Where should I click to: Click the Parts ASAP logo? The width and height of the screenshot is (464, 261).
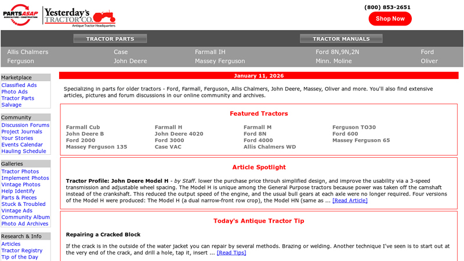coord(20,14)
